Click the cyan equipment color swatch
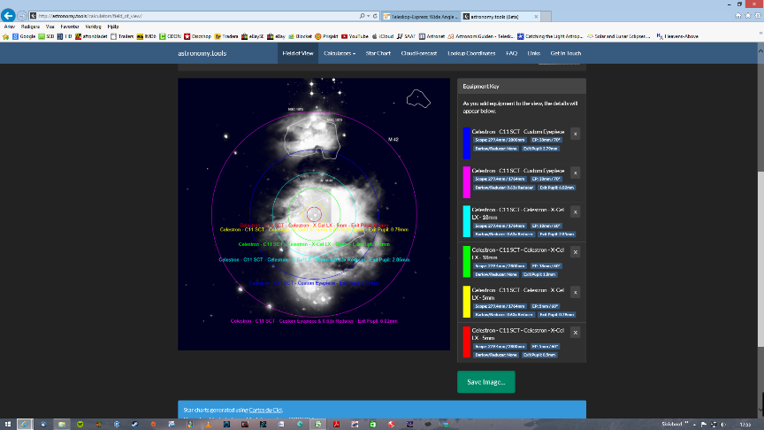Image resolution: width=764 pixels, height=430 pixels. 466,221
